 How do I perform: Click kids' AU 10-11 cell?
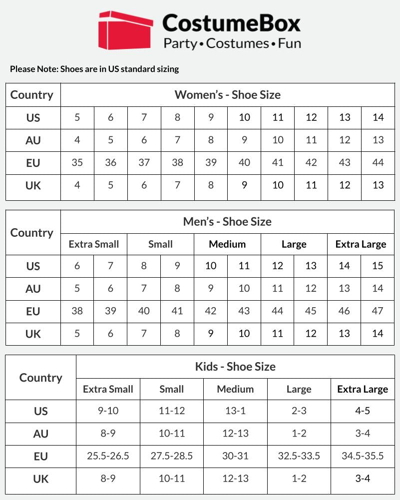[x=172, y=434]
